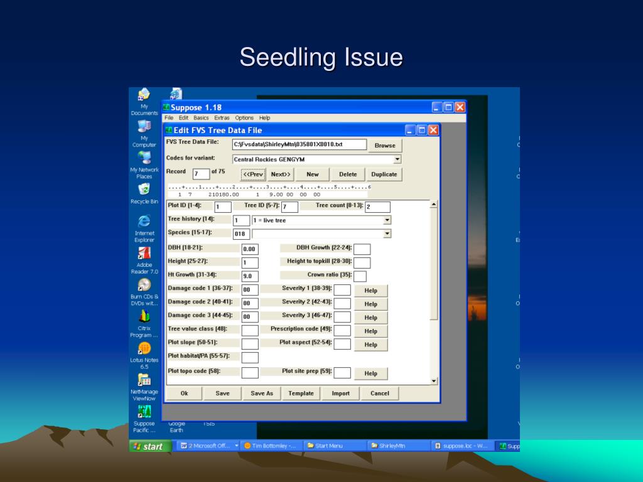
Task: Open NetManage ViewNow desktop icon
Action: [x=144, y=387]
